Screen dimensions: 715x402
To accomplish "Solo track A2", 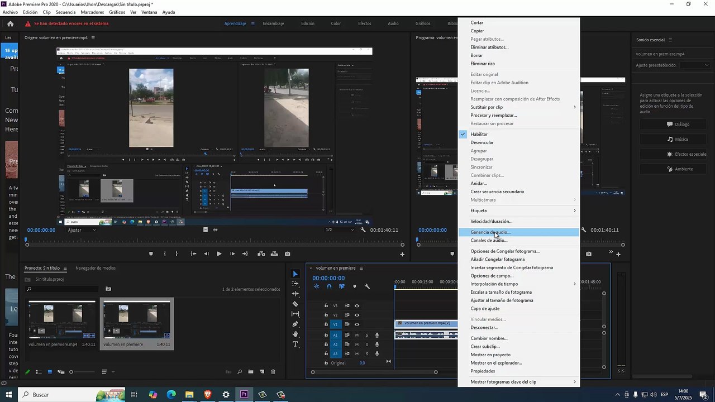I will 367,344.
